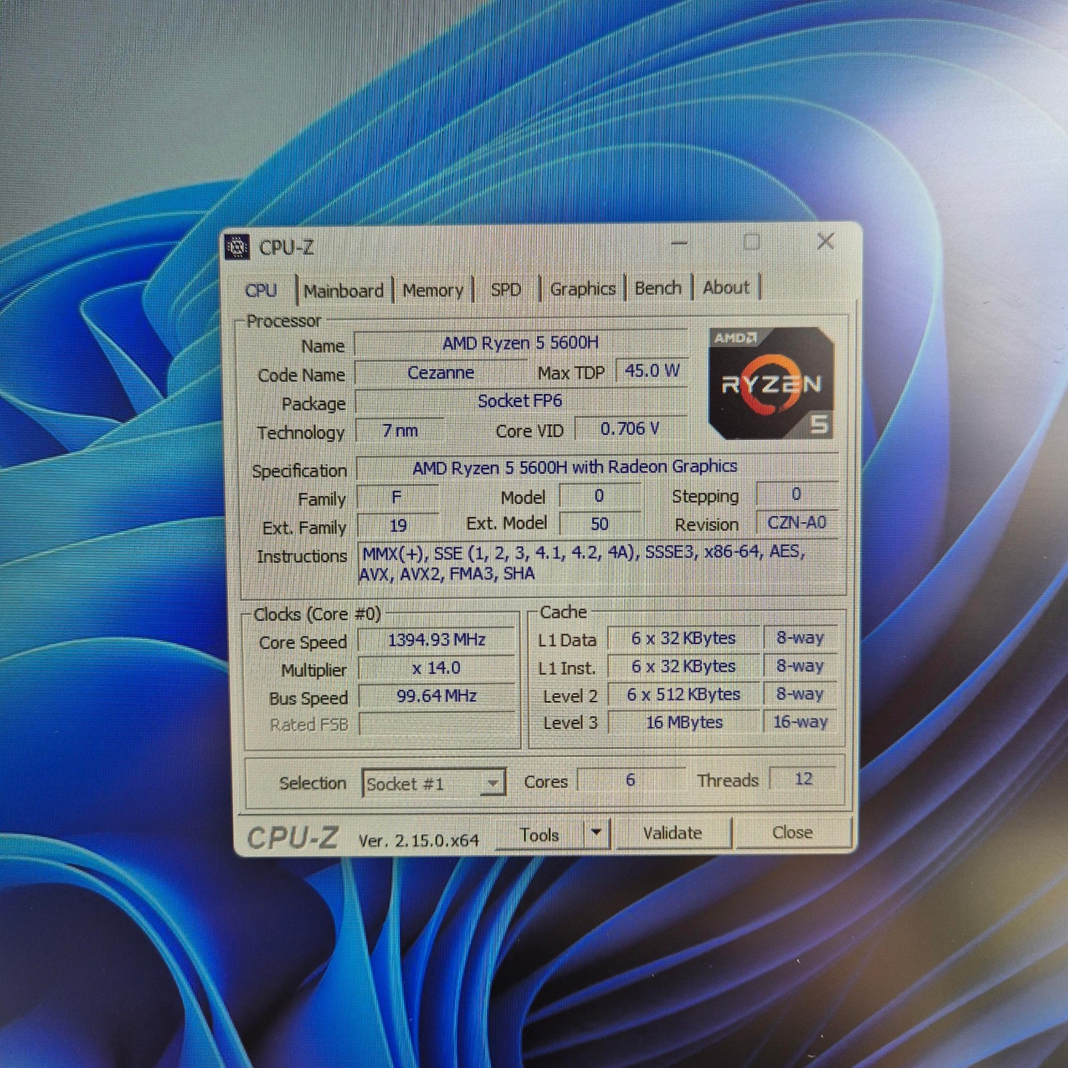Click the Technology value 7 nm
The width and height of the screenshot is (1068, 1068).
pos(400,431)
